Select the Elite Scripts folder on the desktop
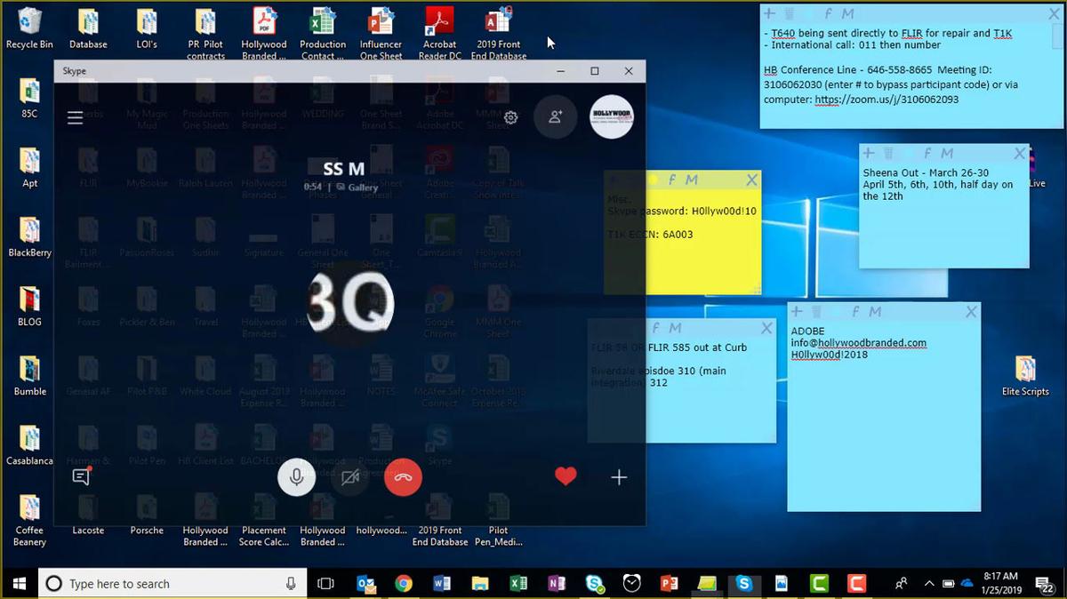This screenshot has height=599, width=1067. [x=1025, y=375]
